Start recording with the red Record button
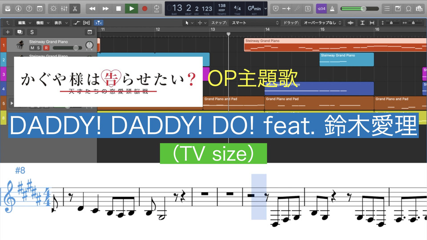The height and width of the screenshot is (240, 427). click(x=145, y=9)
